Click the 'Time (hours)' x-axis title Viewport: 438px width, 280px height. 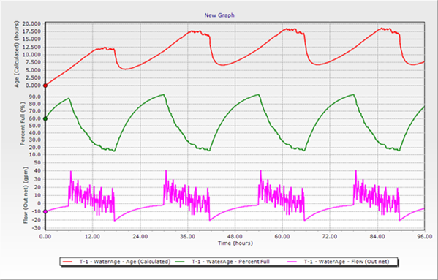(x=235, y=243)
